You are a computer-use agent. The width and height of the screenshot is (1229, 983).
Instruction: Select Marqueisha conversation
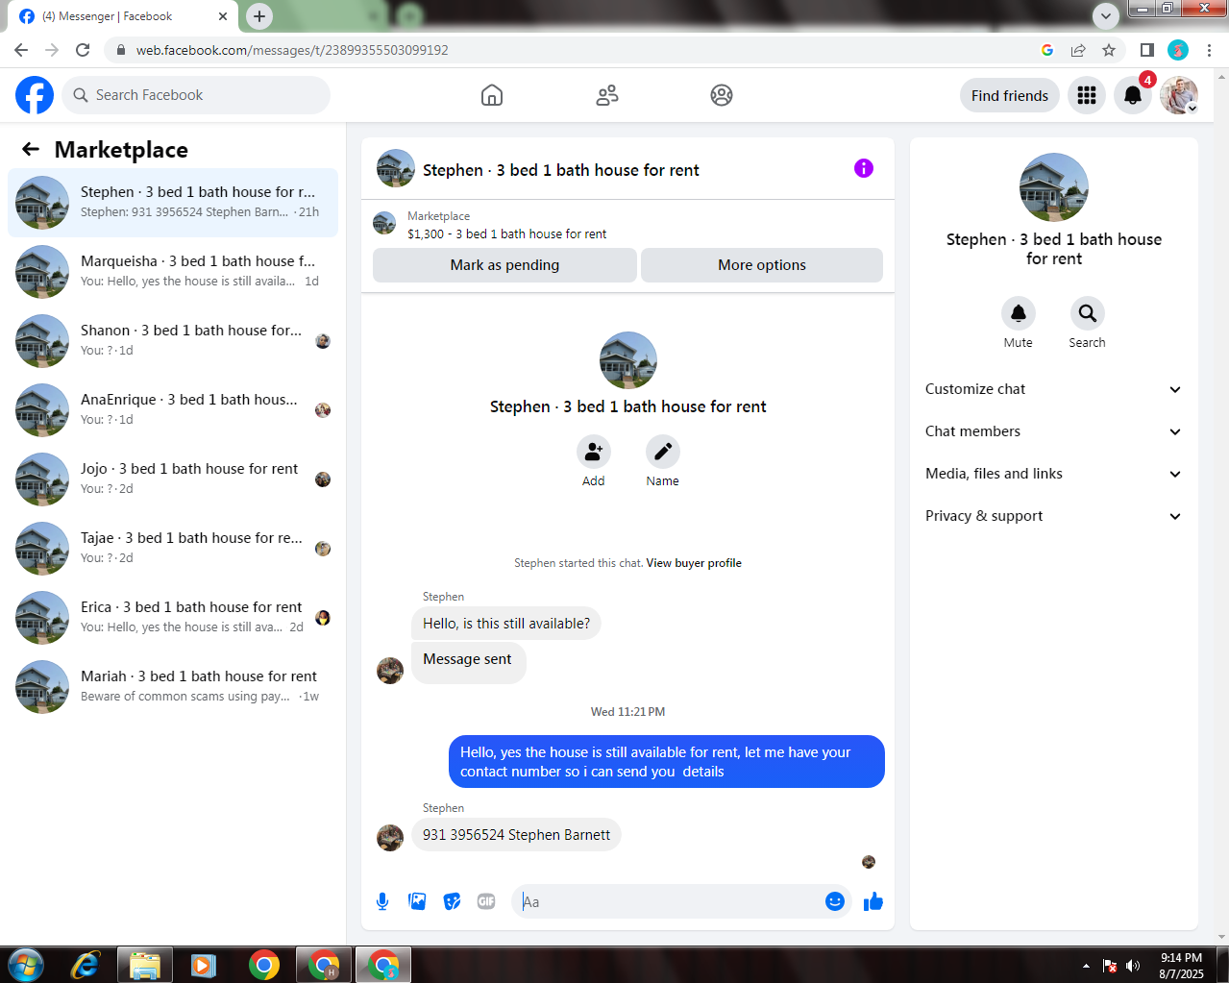tap(173, 272)
